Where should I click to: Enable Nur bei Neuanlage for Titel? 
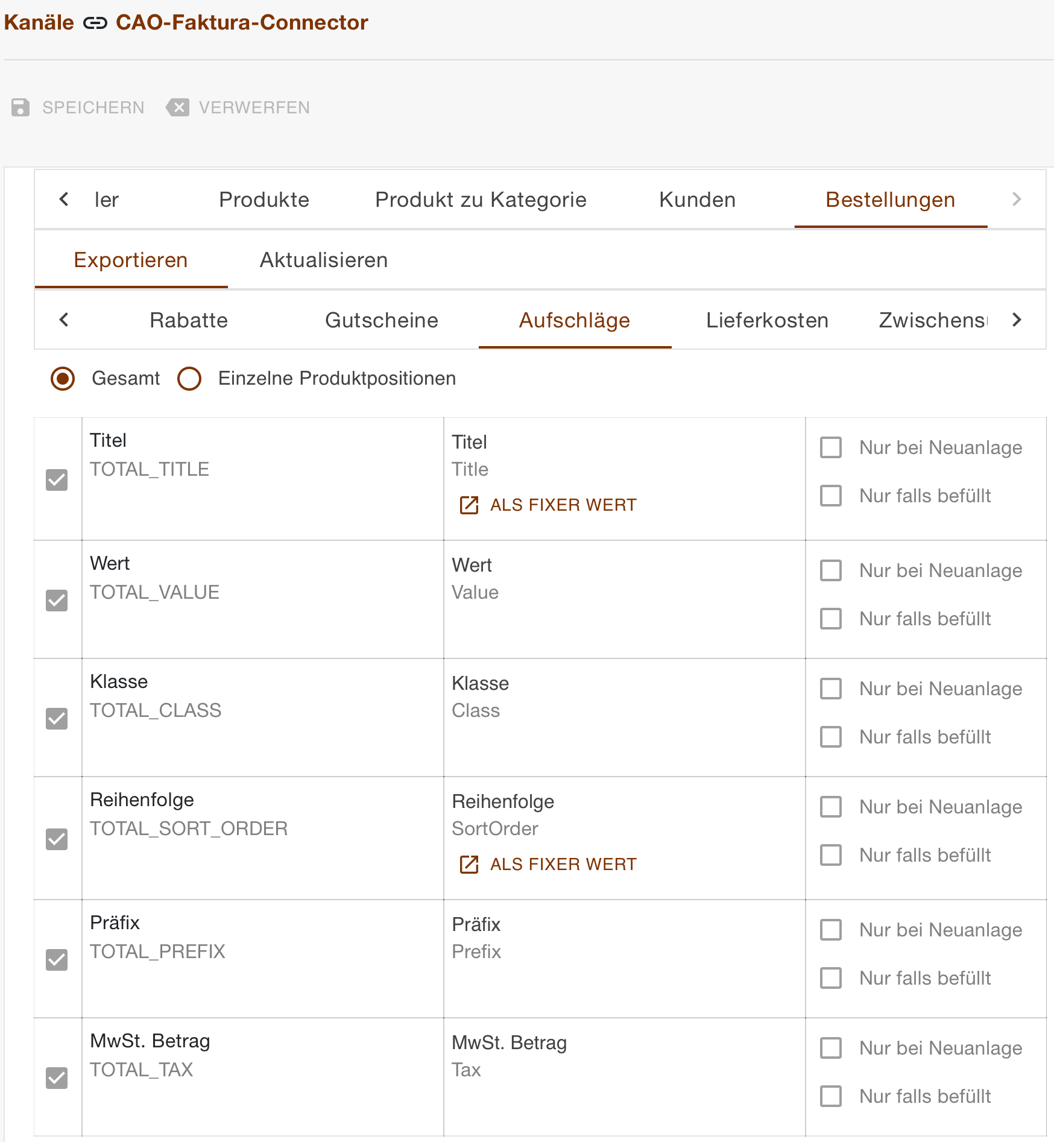[x=830, y=447]
